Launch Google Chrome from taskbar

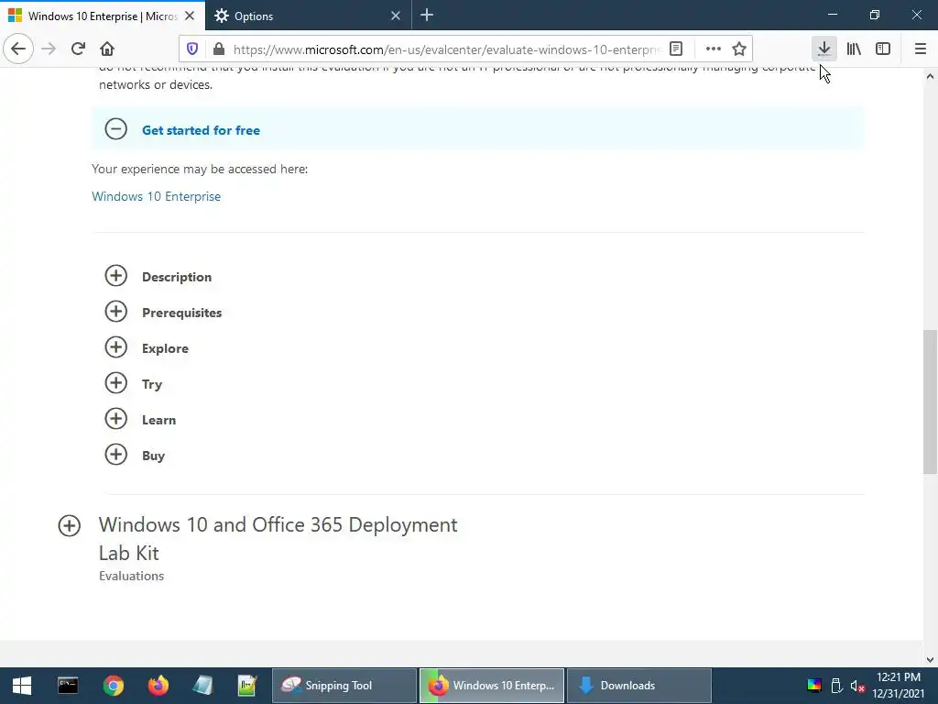pos(113,686)
